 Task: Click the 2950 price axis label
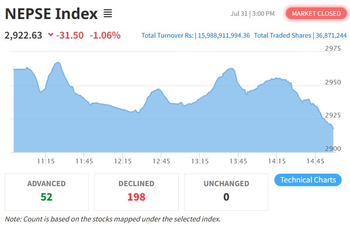click(333, 82)
